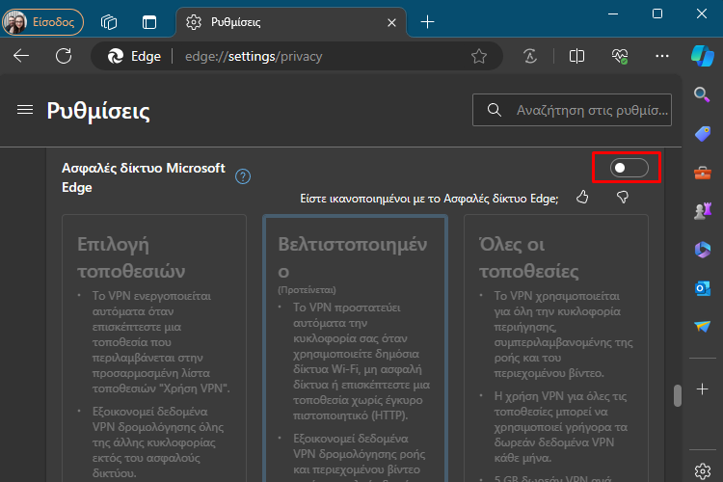Click the settings page scrollbar thumb

[677, 395]
